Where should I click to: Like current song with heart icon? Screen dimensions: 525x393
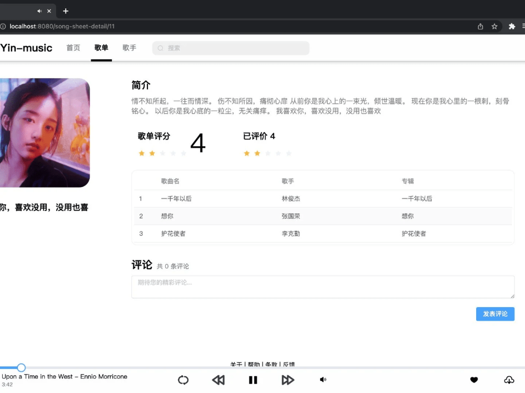pyautogui.click(x=474, y=379)
